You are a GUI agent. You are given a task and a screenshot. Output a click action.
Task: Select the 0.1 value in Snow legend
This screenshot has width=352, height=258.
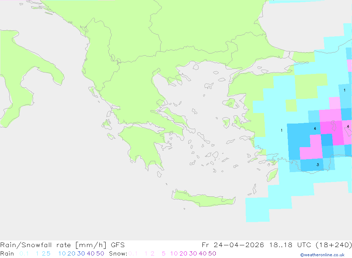pos(133,253)
